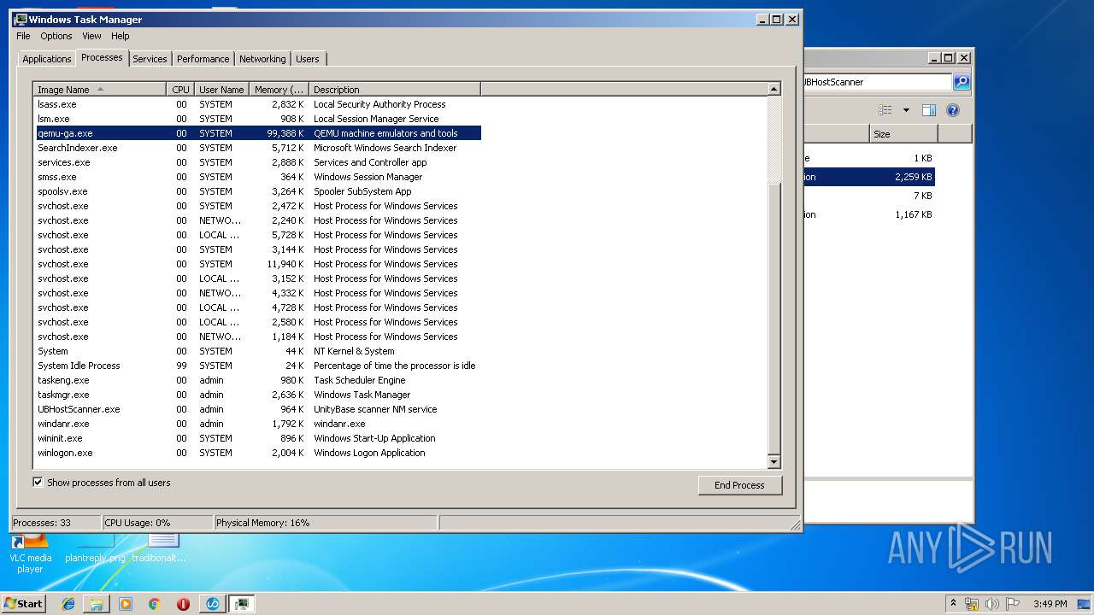
Task: Show hidden system tray icons
Action: [x=953, y=604]
